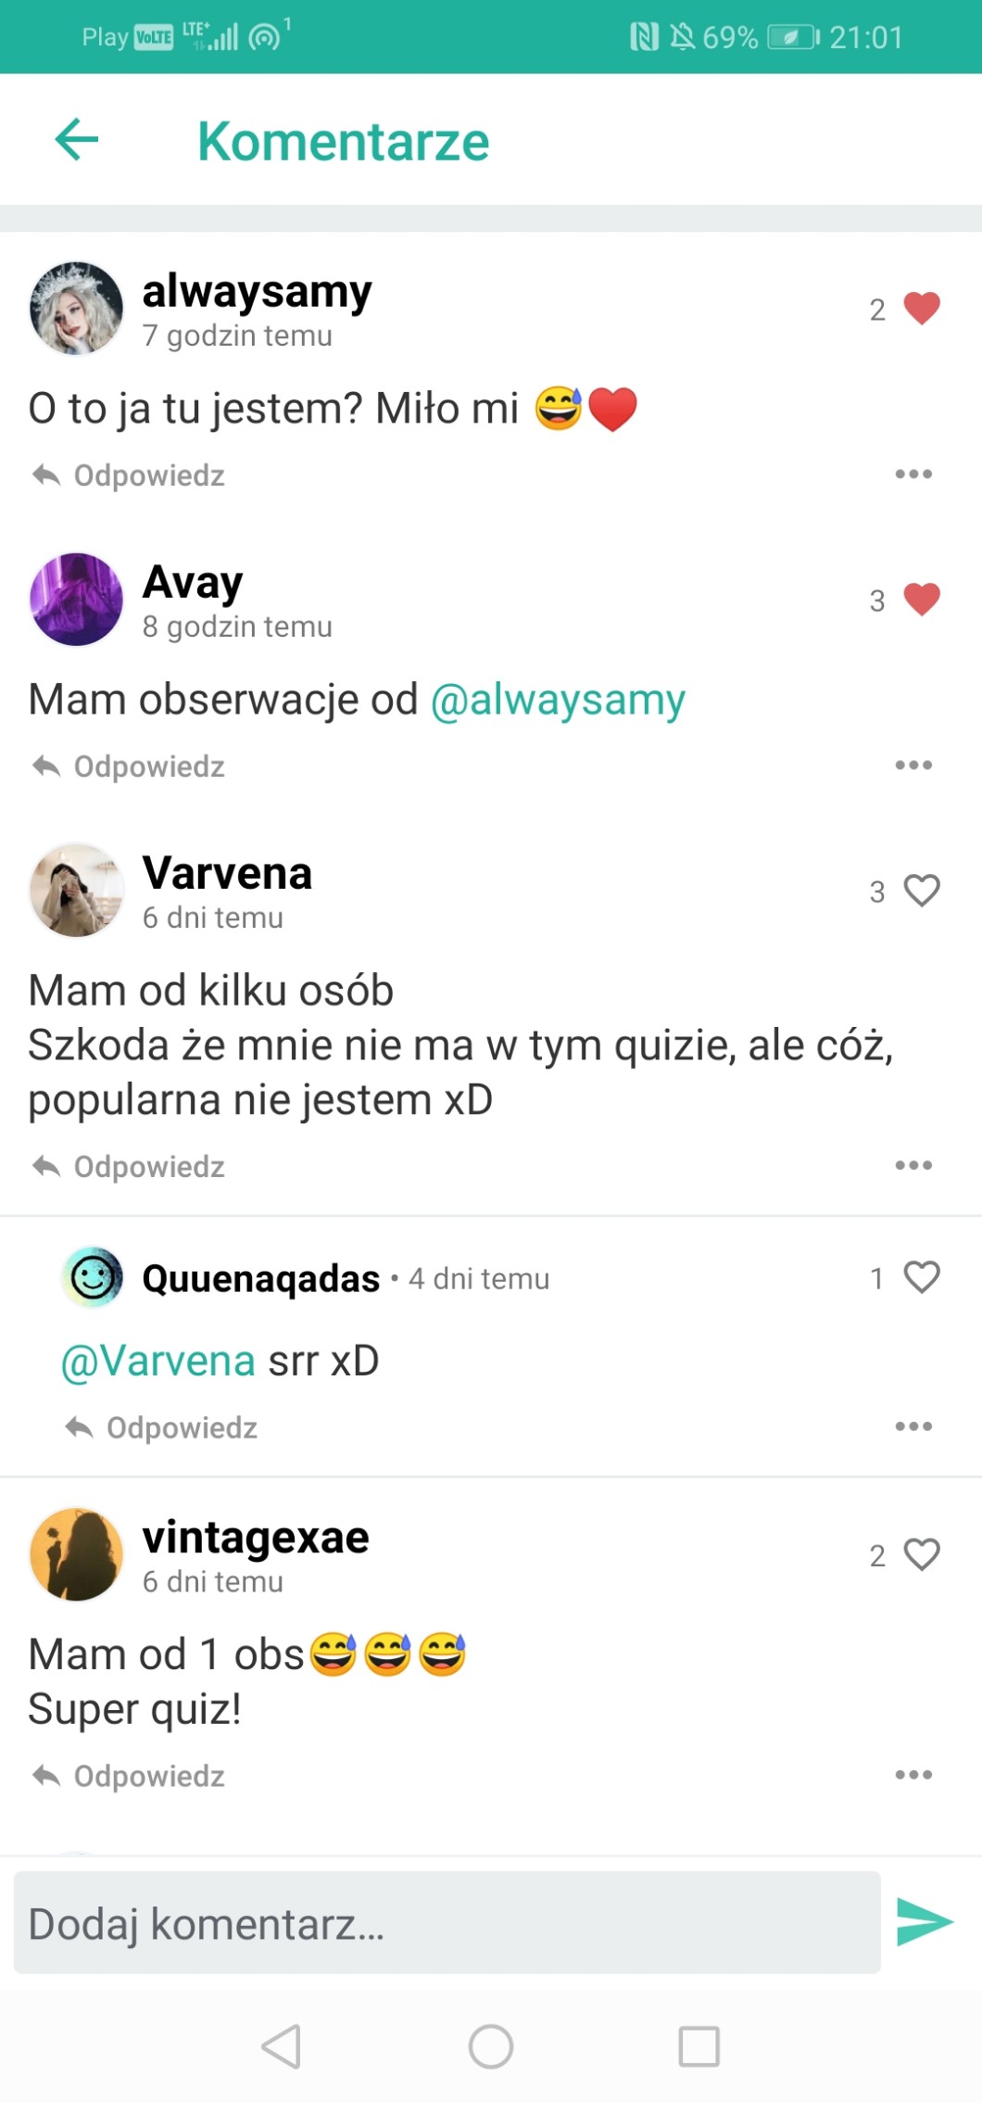Open the @alwaysamy mention link

[x=558, y=700]
